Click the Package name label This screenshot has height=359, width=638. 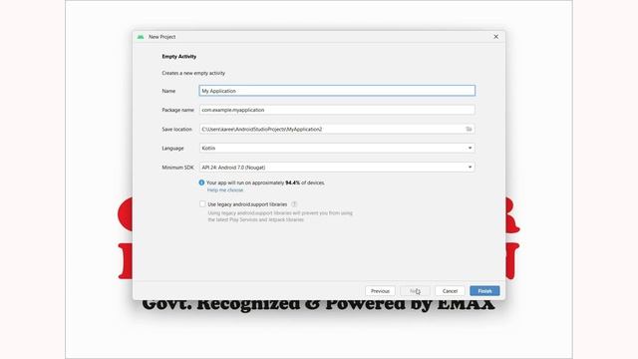tap(177, 110)
